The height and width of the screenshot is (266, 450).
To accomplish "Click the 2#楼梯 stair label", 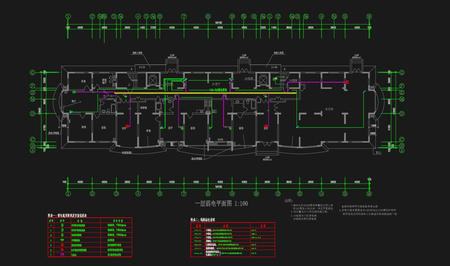I will [x=293, y=81].
